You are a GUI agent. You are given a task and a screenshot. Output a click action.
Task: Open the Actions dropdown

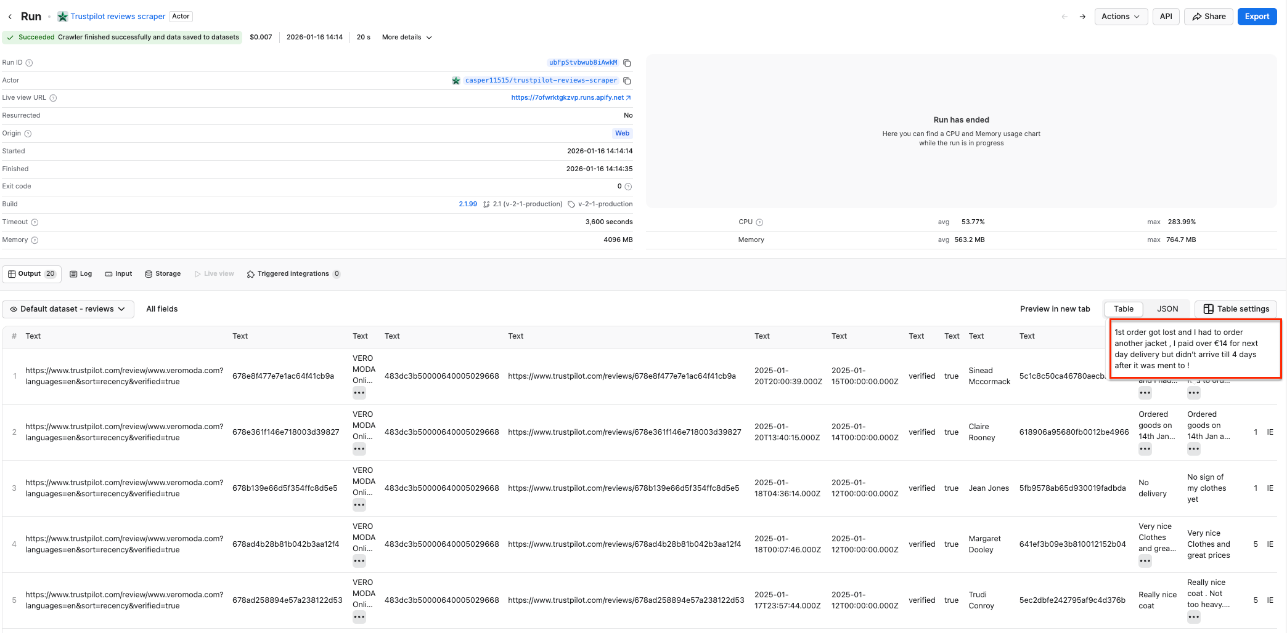point(1121,16)
